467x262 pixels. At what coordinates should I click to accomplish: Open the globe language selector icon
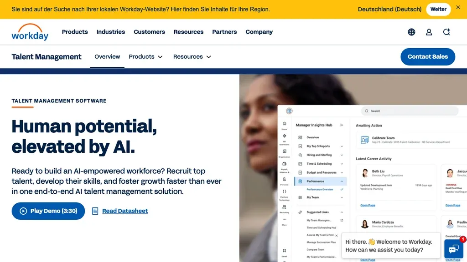click(411, 32)
